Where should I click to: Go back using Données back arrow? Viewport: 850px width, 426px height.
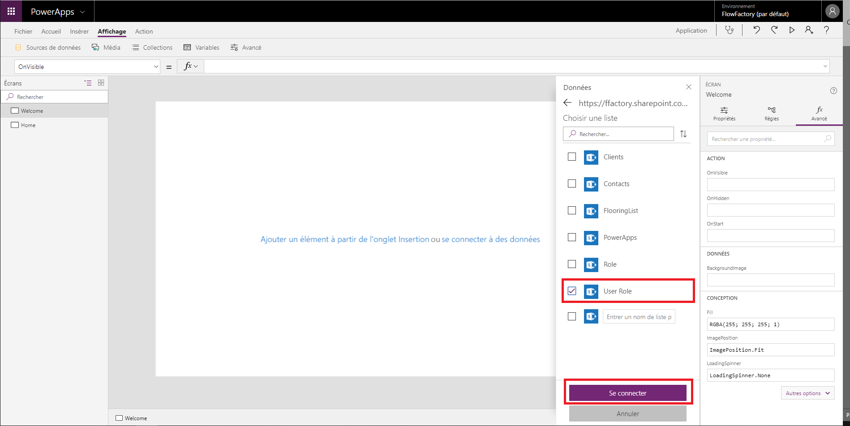[x=567, y=103]
